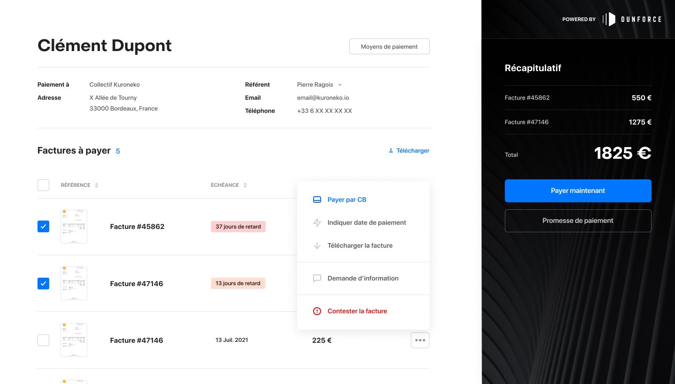Click the down-arrow icon for Télécharger la facture
The height and width of the screenshot is (384, 675).
pos(317,245)
